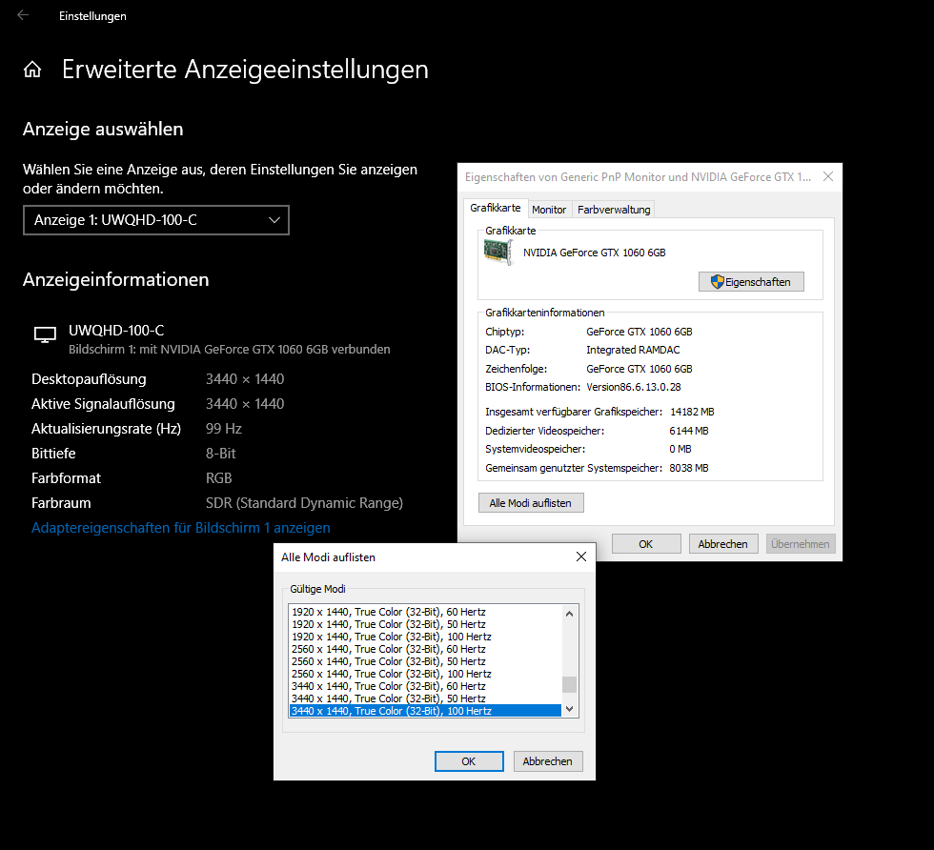The height and width of the screenshot is (850, 934).
Task: Click Abbrechen in the modes dialog
Action: [548, 761]
